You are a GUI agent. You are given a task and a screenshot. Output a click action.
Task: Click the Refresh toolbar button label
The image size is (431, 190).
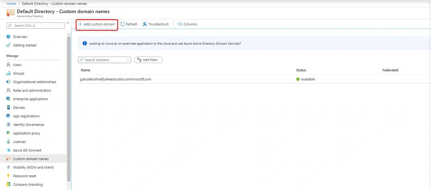[x=132, y=24]
